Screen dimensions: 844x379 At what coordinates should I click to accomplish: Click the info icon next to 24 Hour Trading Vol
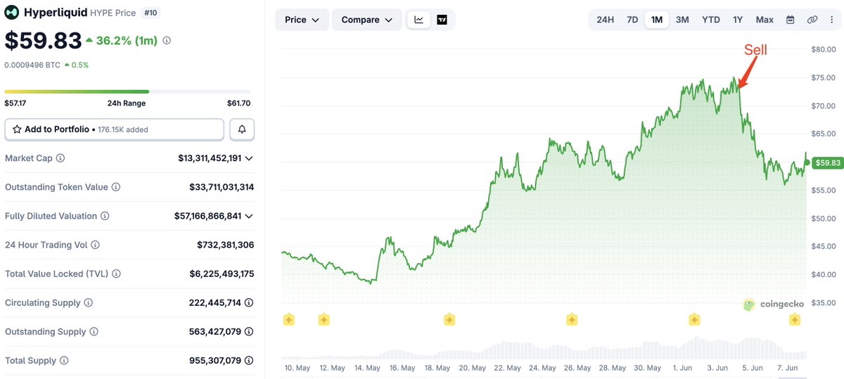pos(95,245)
